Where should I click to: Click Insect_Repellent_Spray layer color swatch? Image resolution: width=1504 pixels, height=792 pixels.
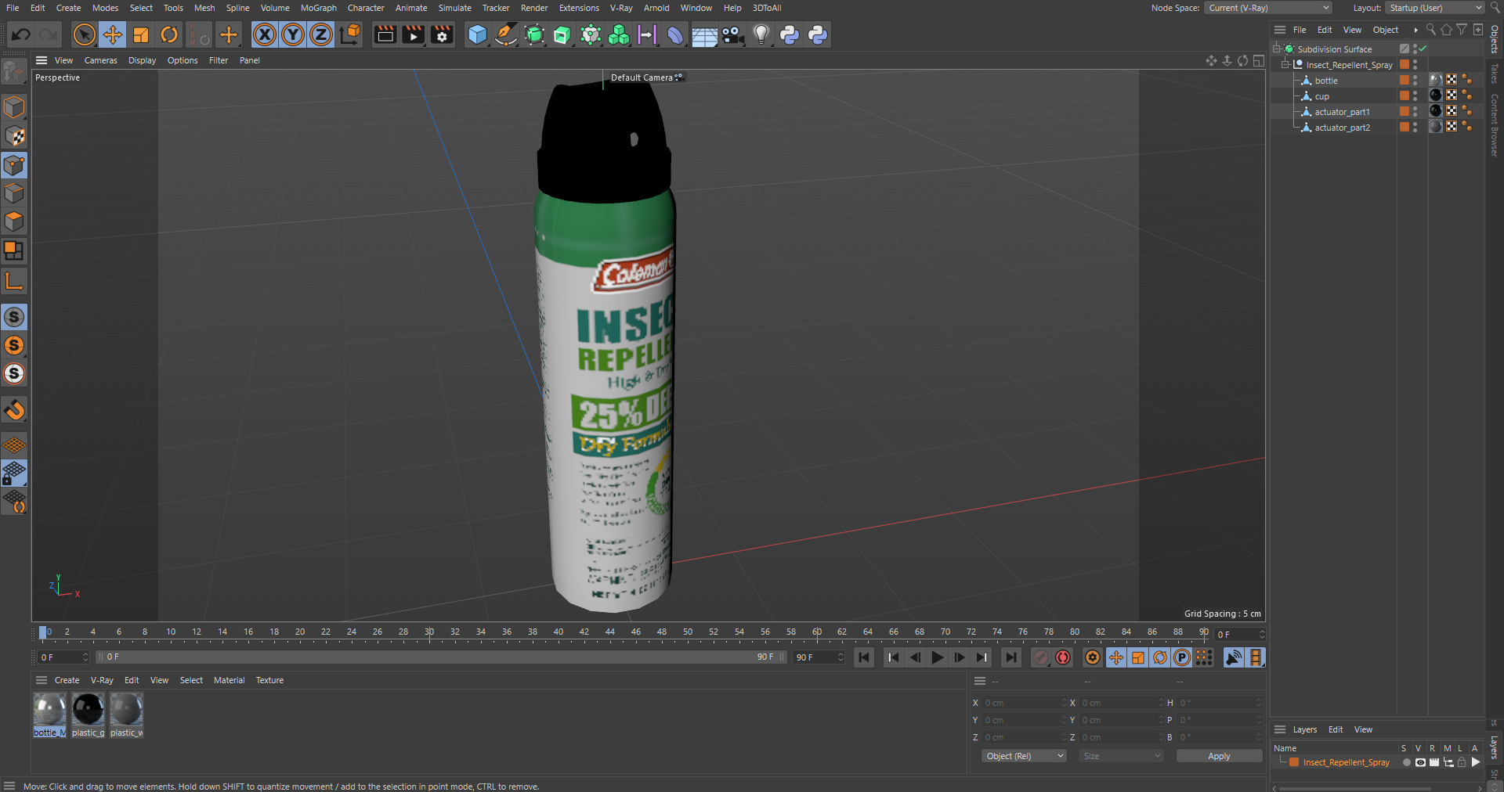(x=1294, y=762)
